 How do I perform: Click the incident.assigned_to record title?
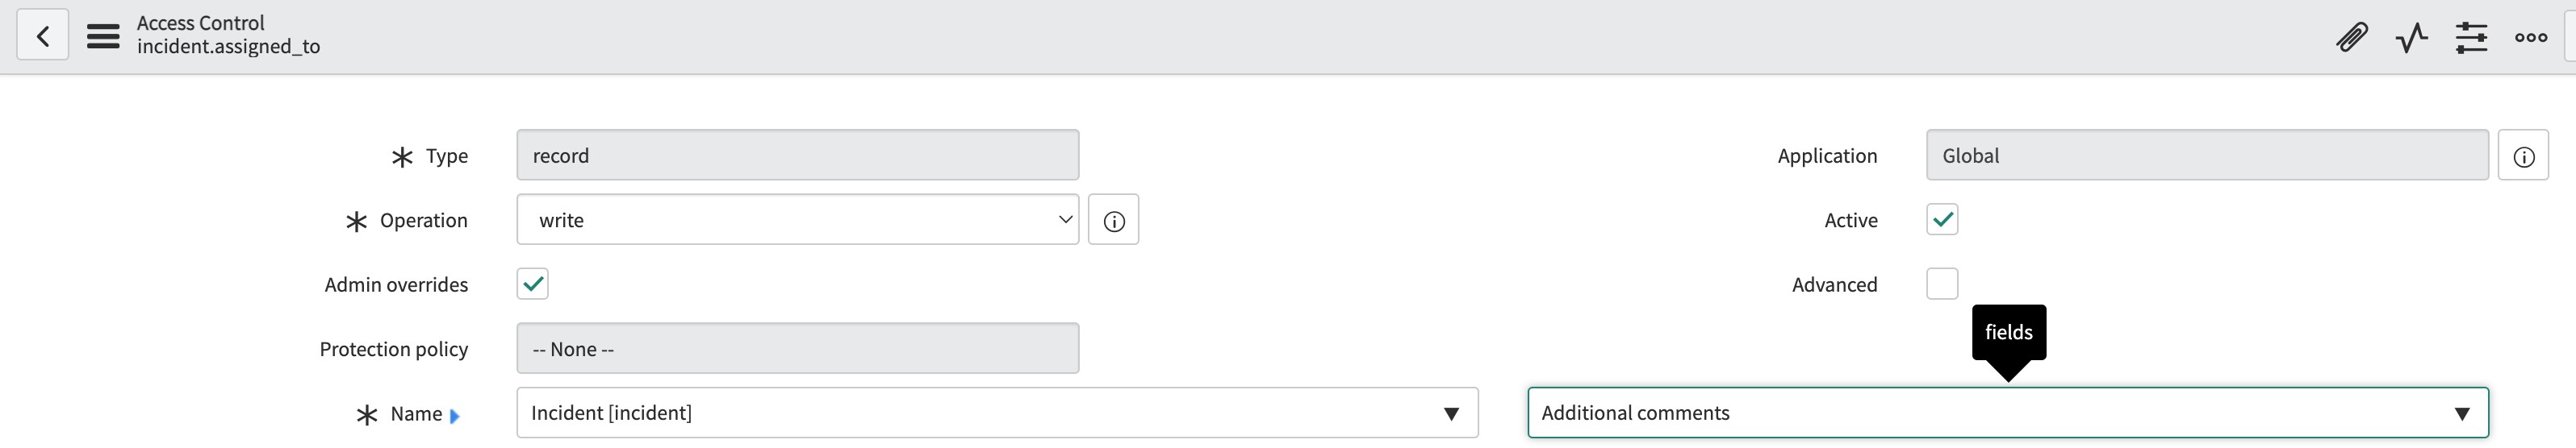(x=229, y=47)
